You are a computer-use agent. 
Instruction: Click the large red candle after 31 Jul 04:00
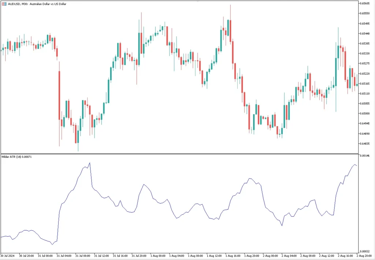(x=59, y=95)
